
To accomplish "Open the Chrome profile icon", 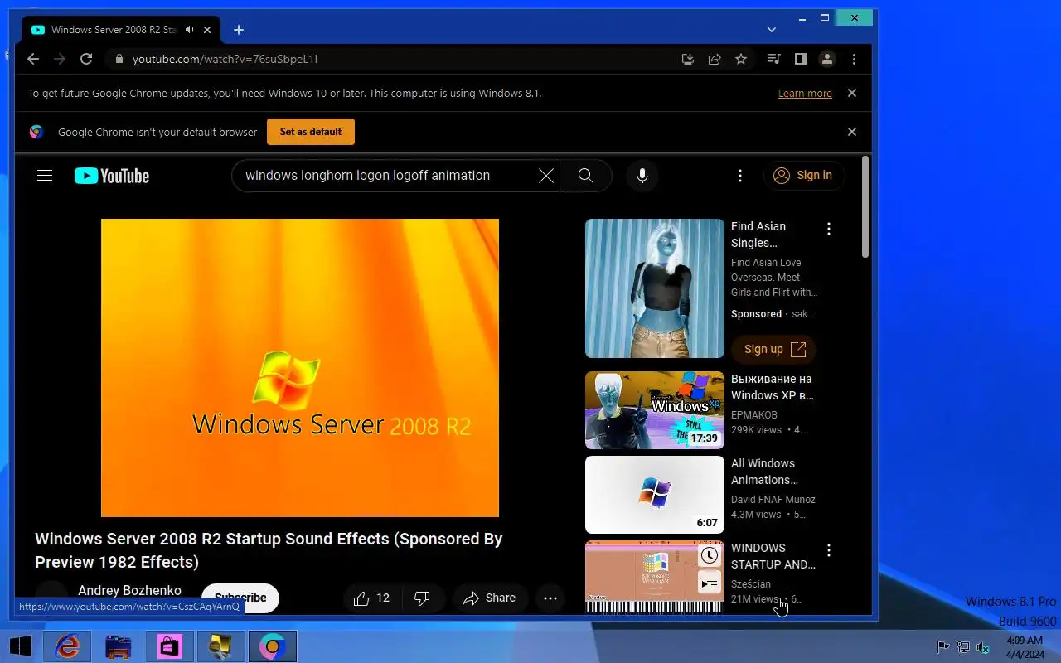I will [826, 59].
